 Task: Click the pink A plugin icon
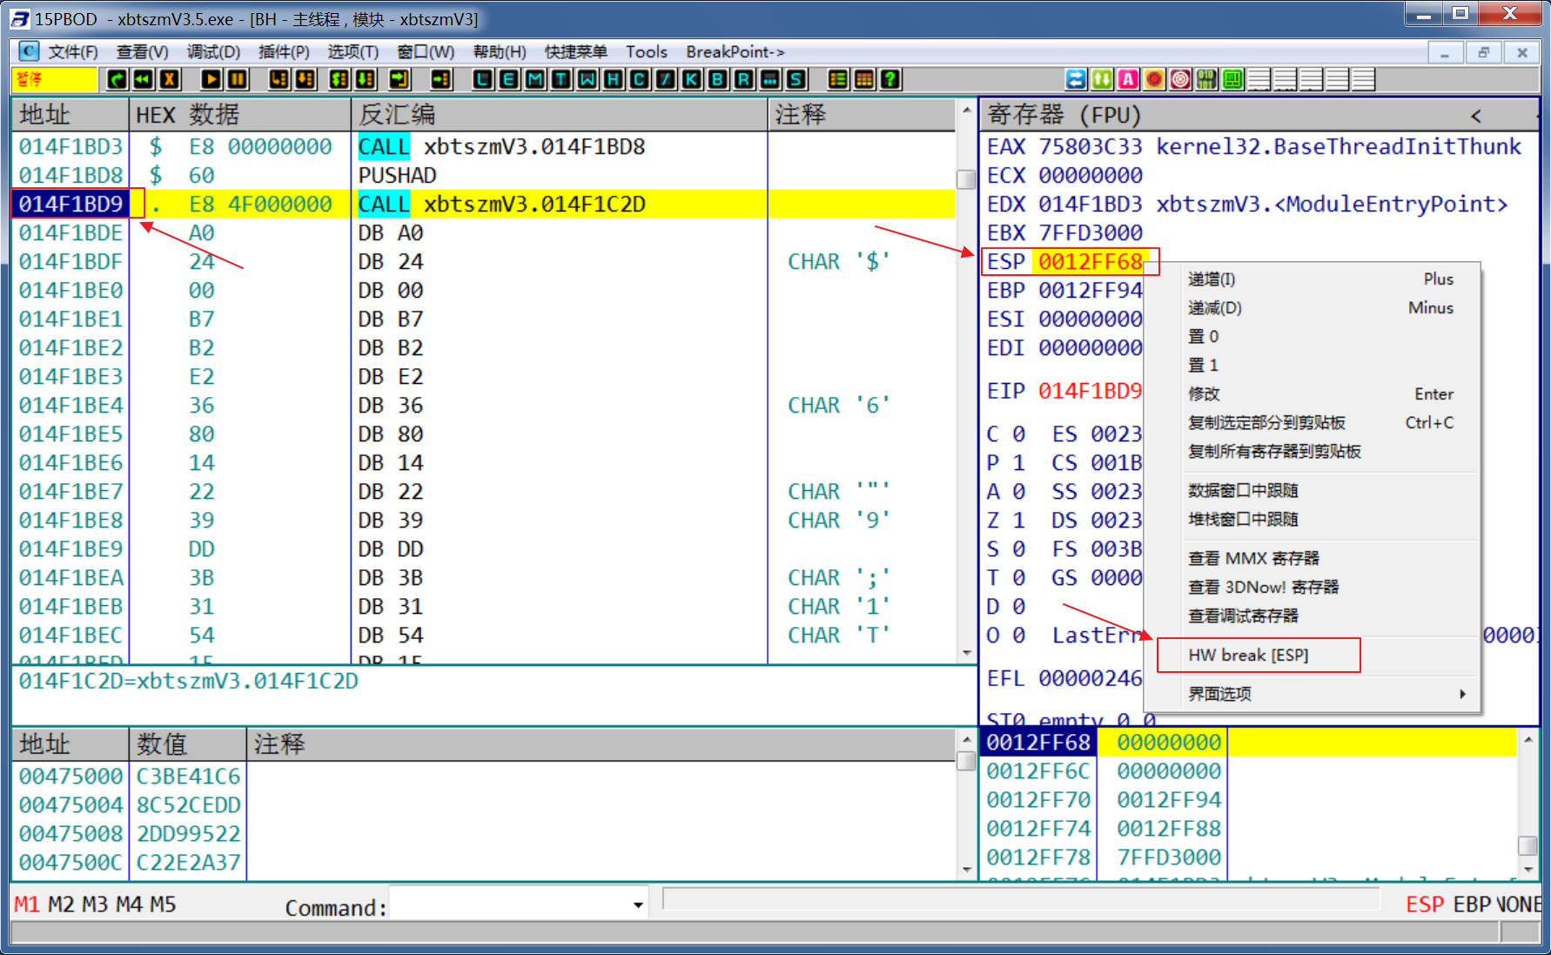pyautogui.click(x=1129, y=80)
